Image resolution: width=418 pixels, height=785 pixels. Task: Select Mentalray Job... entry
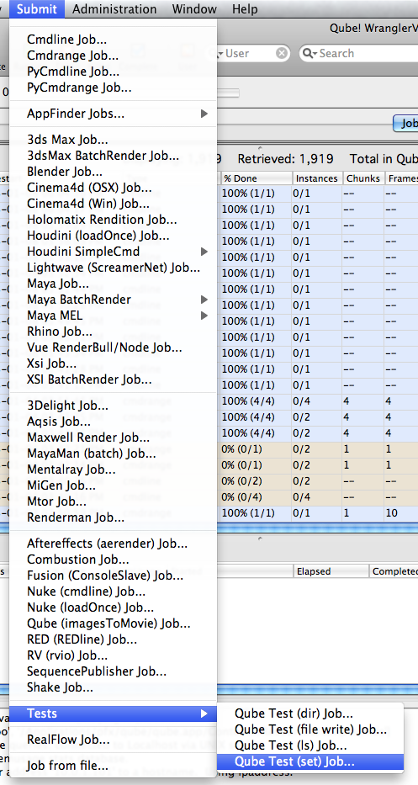tap(114, 469)
